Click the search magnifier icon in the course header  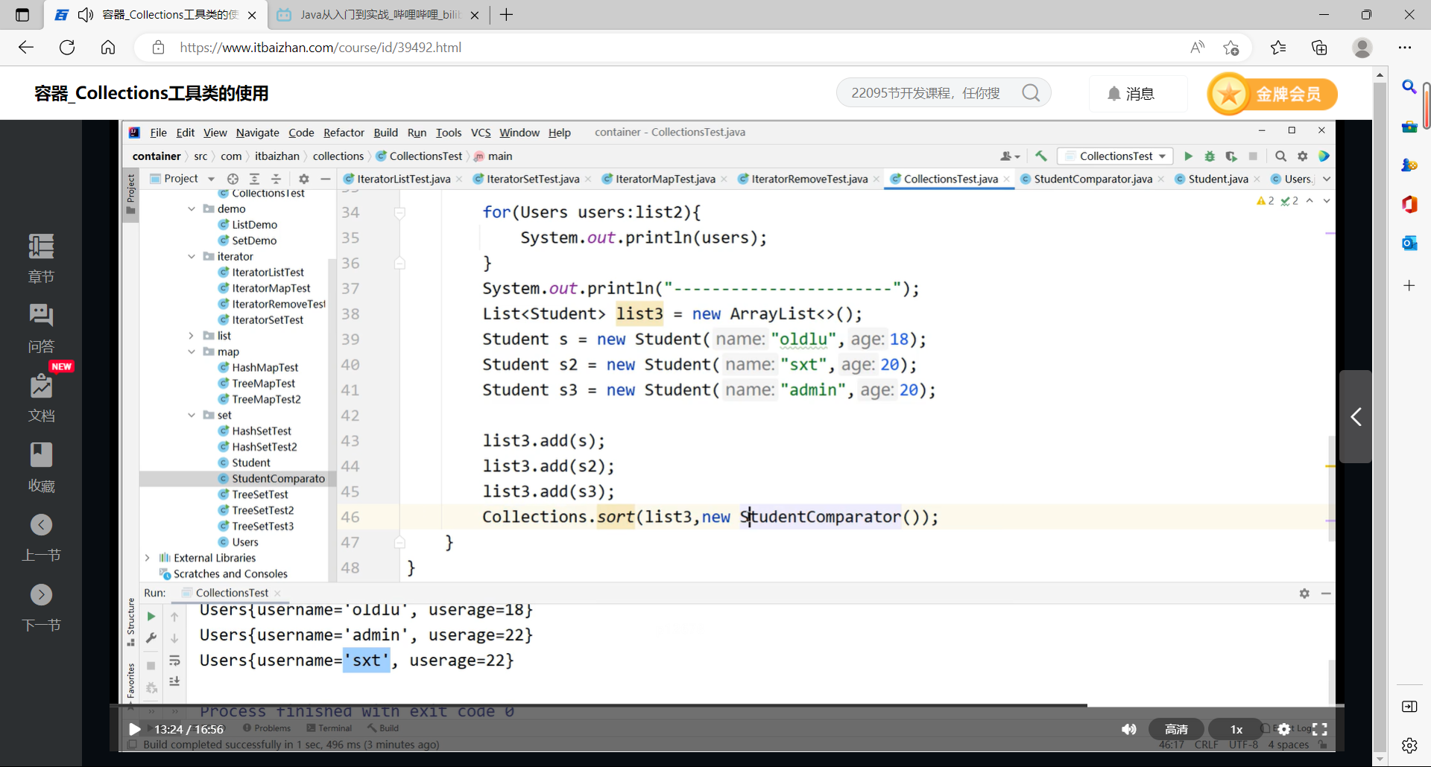coord(1031,93)
